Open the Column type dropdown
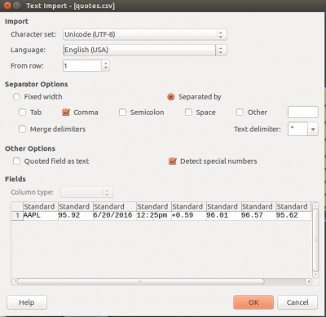326x317 pixels. 87,192
